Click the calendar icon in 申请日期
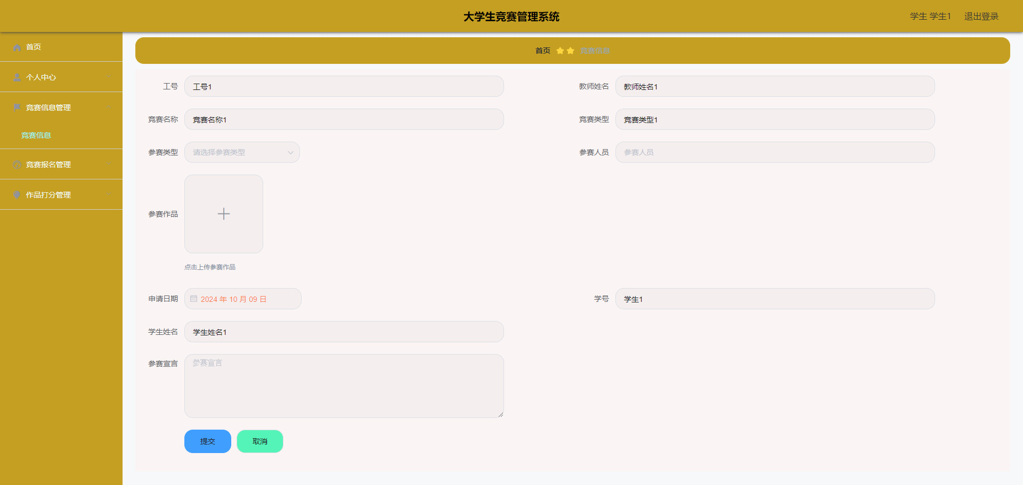The image size is (1023, 485). click(194, 299)
